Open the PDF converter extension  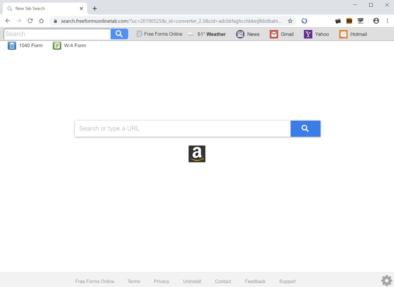(349, 21)
